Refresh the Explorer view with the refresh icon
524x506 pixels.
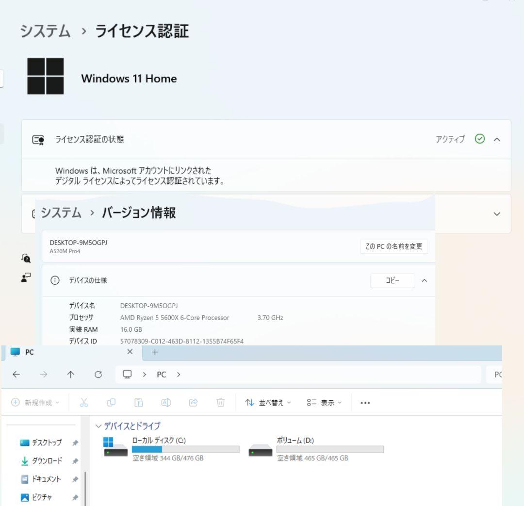coord(98,374)
